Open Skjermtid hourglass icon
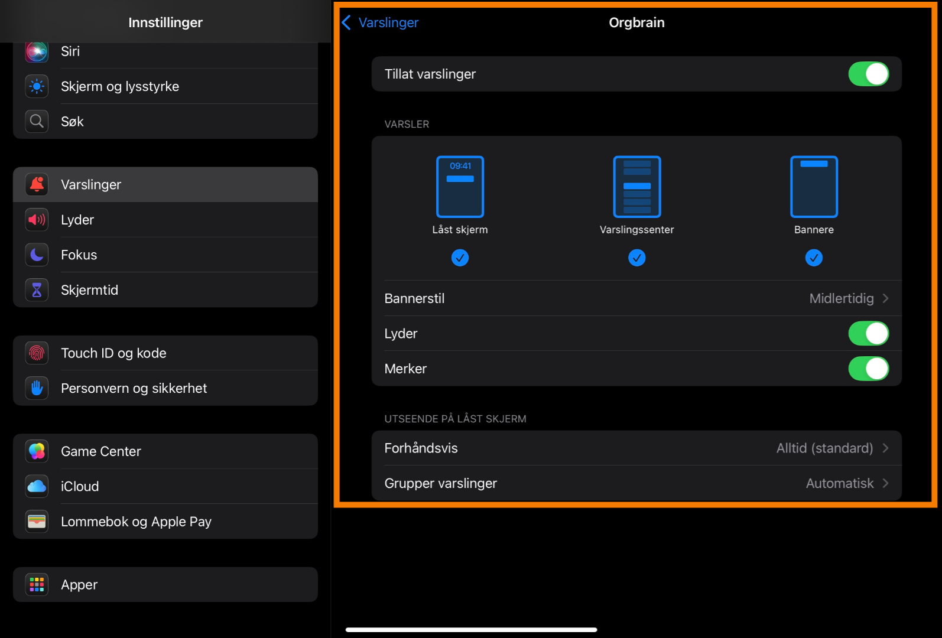Viewport: 942px width, 638px height. (37, 290)
